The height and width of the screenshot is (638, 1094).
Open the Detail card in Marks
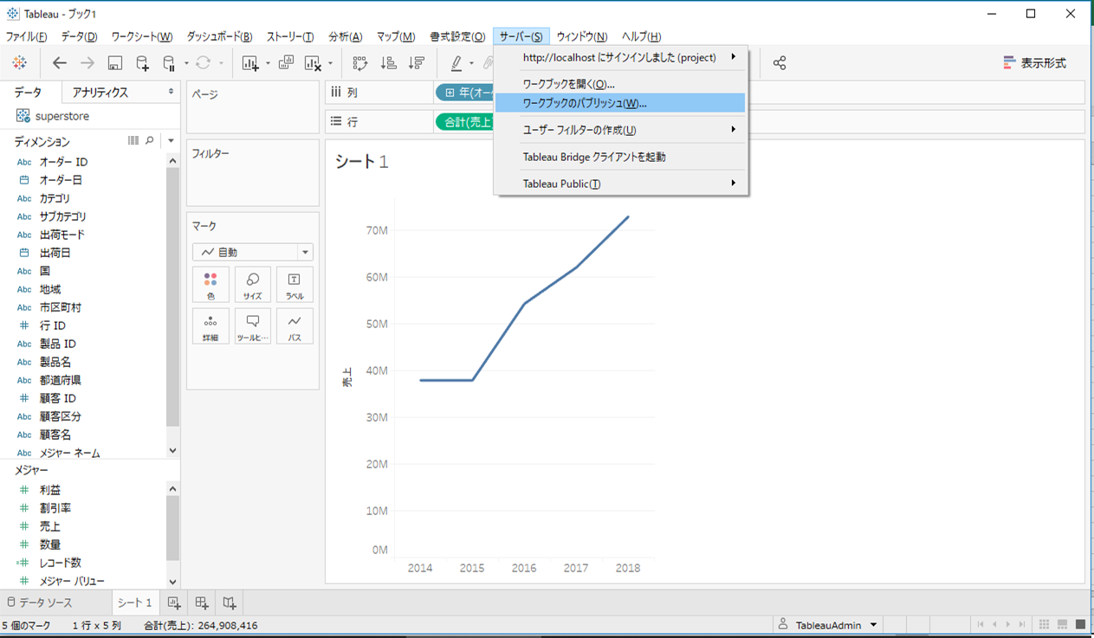210,326
